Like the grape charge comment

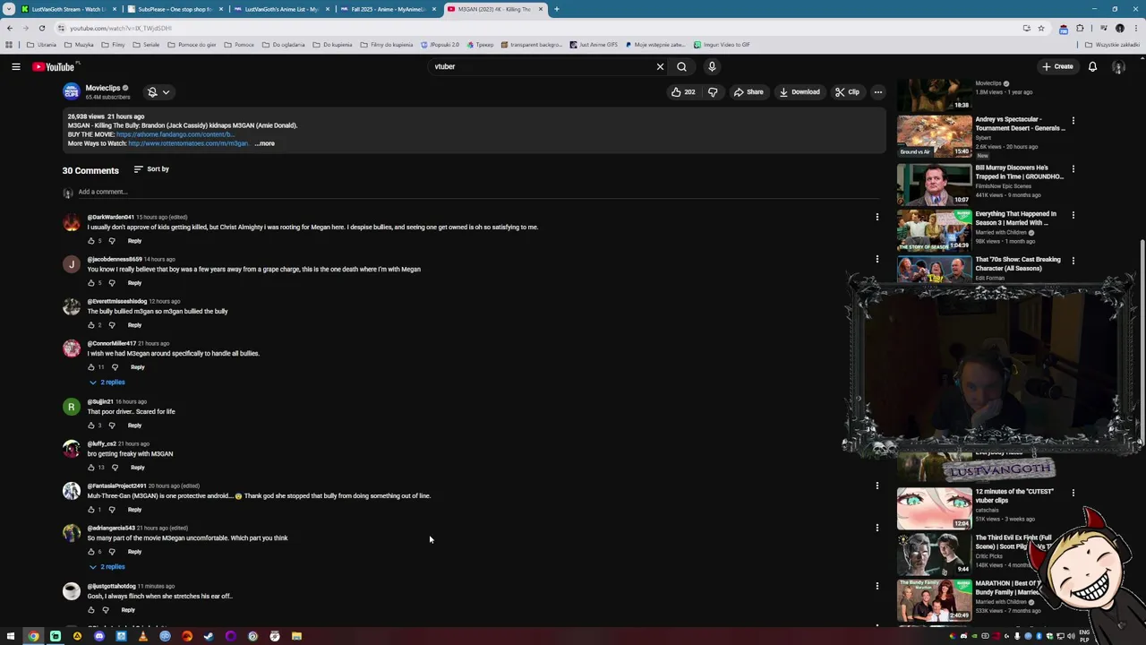[91, 283]
